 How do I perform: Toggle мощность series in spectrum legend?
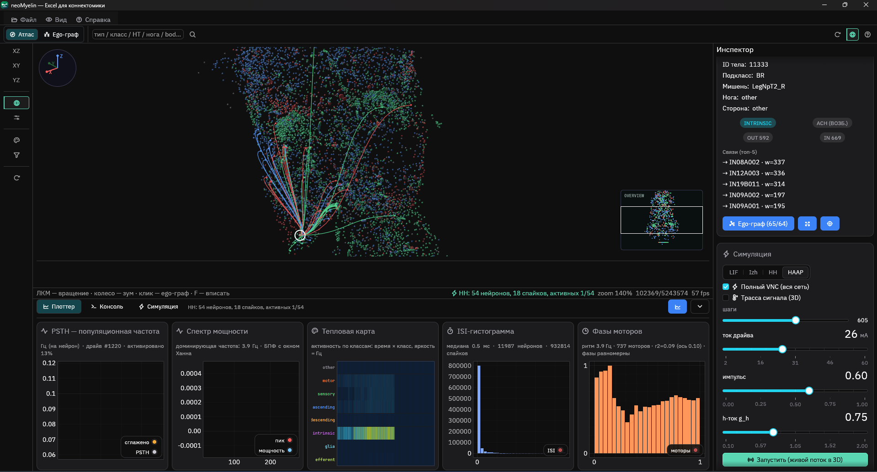tap(276, 451)
